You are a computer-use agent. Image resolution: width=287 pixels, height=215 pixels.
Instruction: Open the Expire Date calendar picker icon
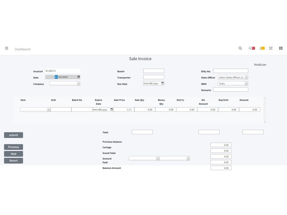(x=111, y=110)
